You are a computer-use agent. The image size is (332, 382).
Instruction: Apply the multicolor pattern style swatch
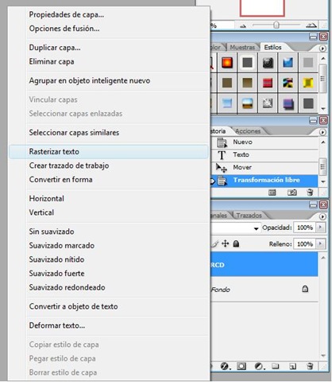tap(288, 83)
